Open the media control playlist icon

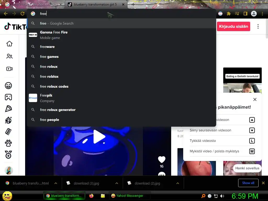pos(237,14)
